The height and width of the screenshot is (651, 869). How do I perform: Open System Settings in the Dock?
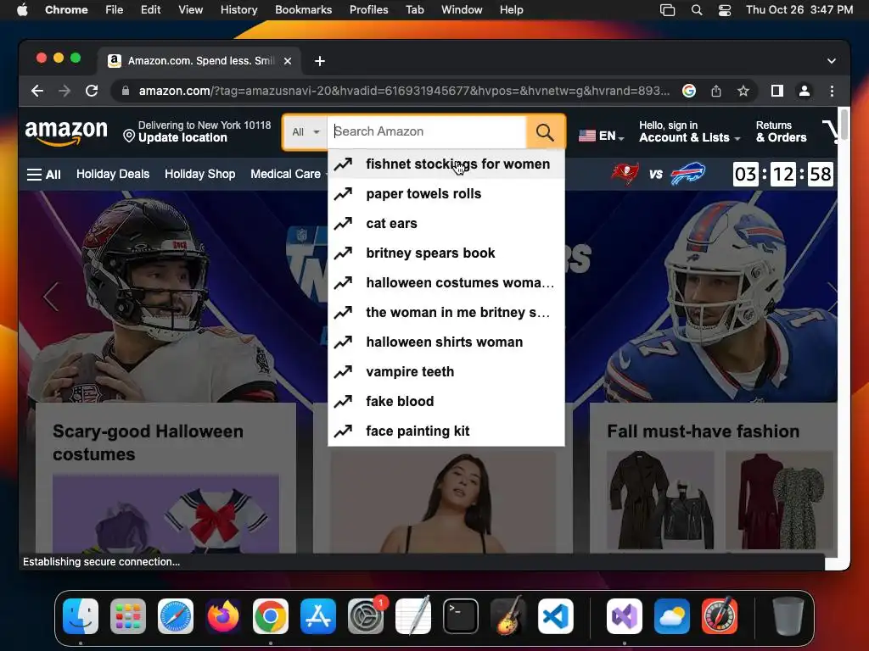click(x=366, y=616)
